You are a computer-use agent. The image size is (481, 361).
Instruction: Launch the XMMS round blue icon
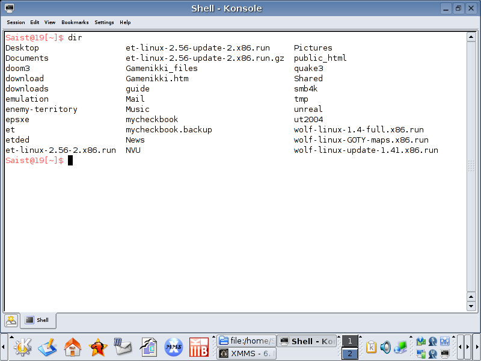(174, 347)
